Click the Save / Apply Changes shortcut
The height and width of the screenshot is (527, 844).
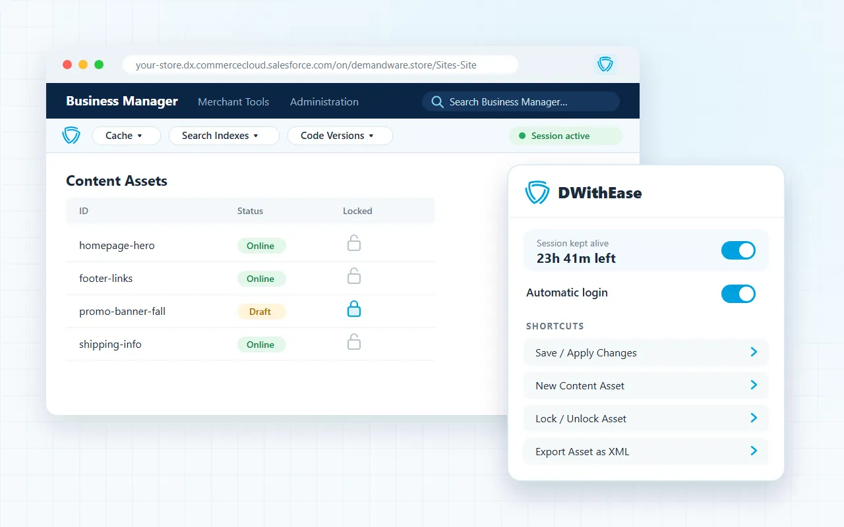[x=646, y=352]
